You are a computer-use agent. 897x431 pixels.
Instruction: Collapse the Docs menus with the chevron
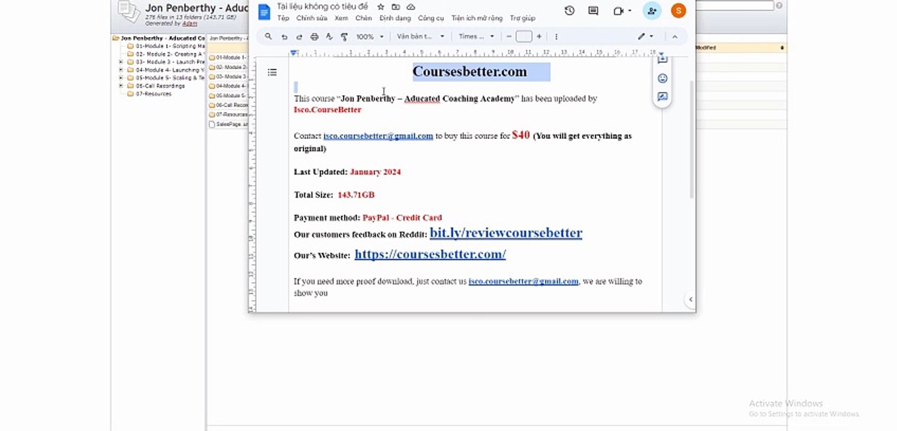(675, 37)
